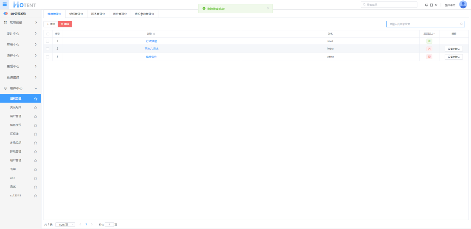Click the search magnifier in name search box
Viewport: 471px width, 229px height.
461,24
